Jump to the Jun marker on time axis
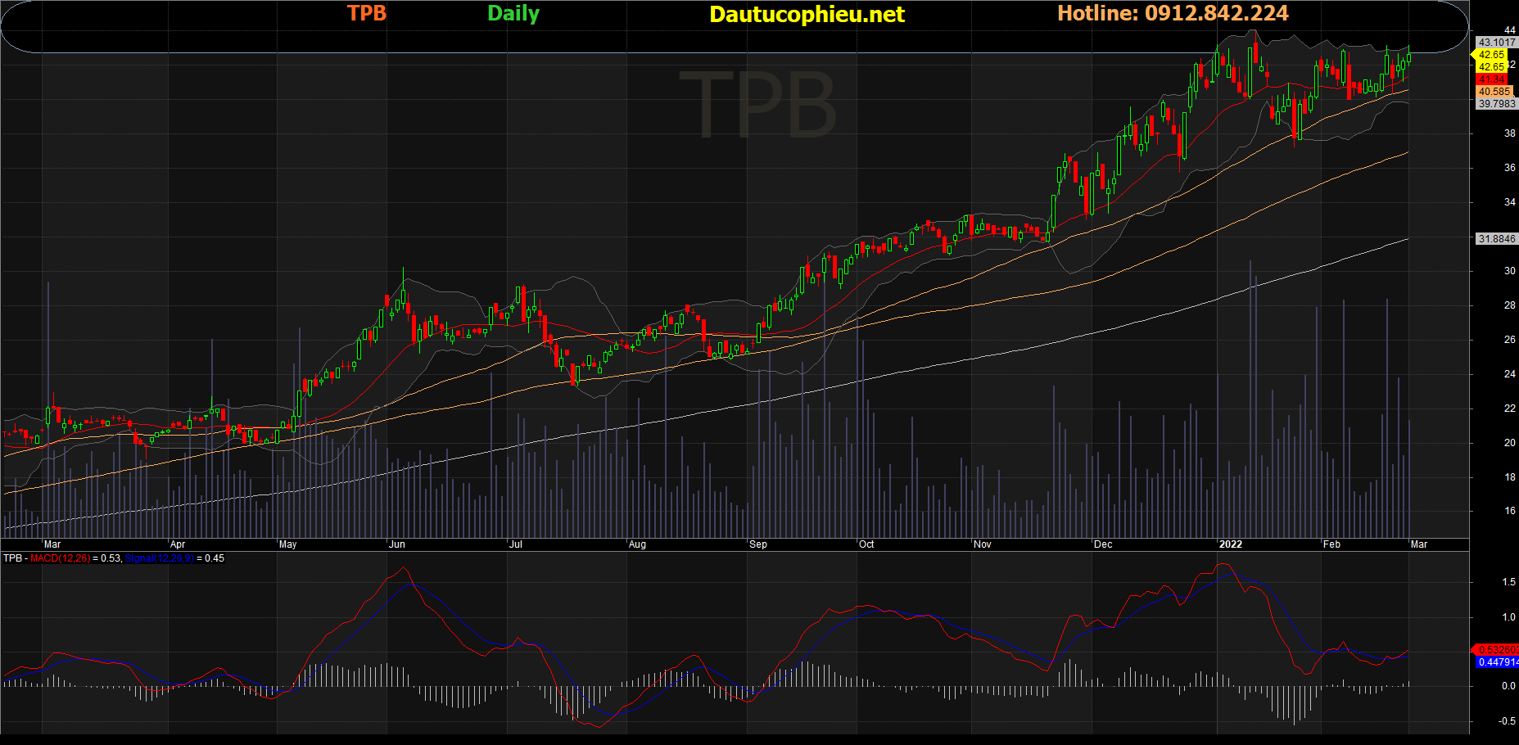Viewport: 1519px width, 745px height. [x=397, y=544]
